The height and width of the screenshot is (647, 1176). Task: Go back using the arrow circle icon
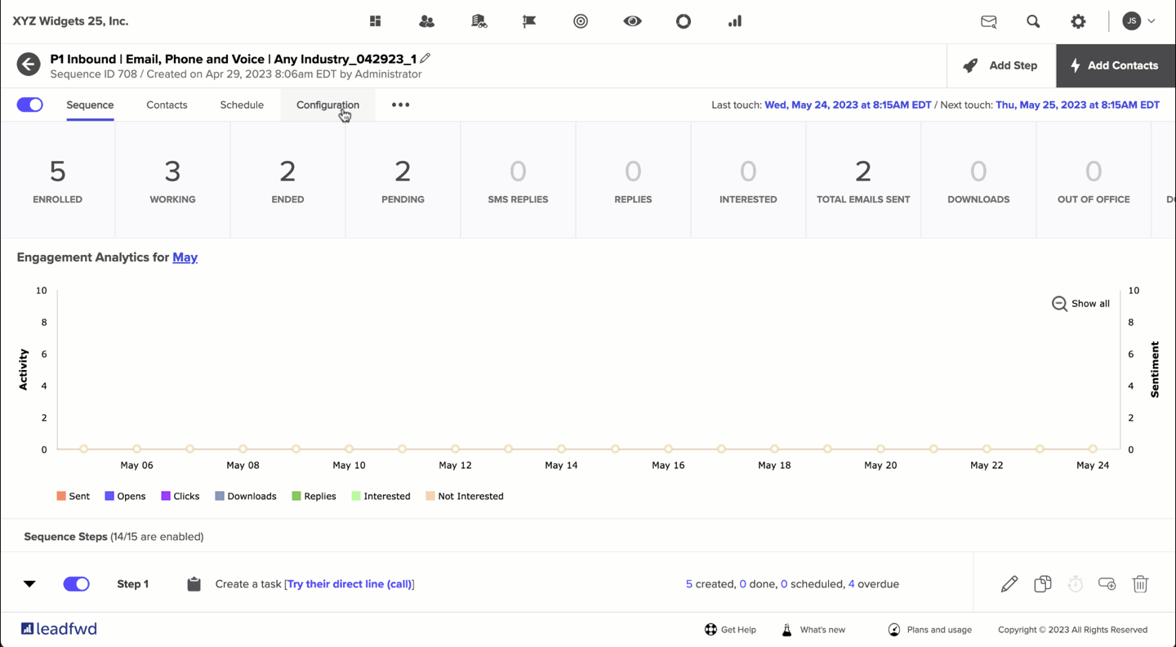click(29, 65)
